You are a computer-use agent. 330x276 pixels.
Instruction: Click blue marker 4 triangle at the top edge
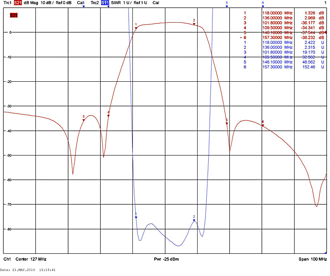(108, 7)
